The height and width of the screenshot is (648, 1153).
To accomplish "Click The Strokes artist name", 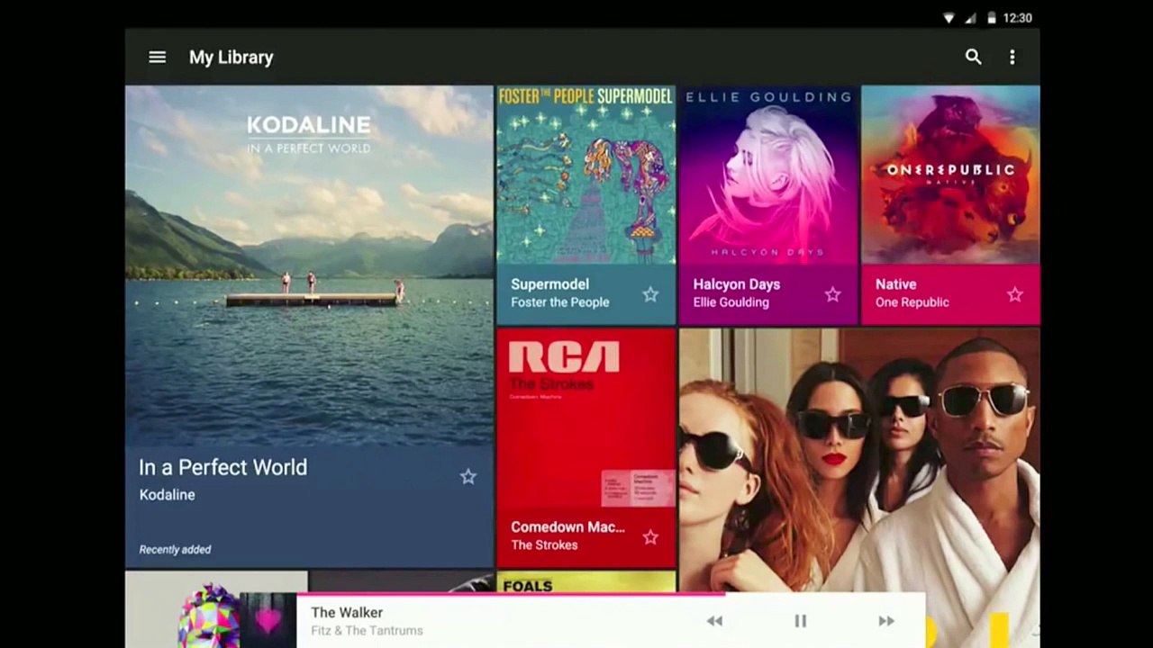I will coord(543,545).
